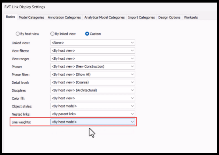Switch to the Model Categories tab
219x155 pixels.
pyautogui.click(x=31, y=18)
